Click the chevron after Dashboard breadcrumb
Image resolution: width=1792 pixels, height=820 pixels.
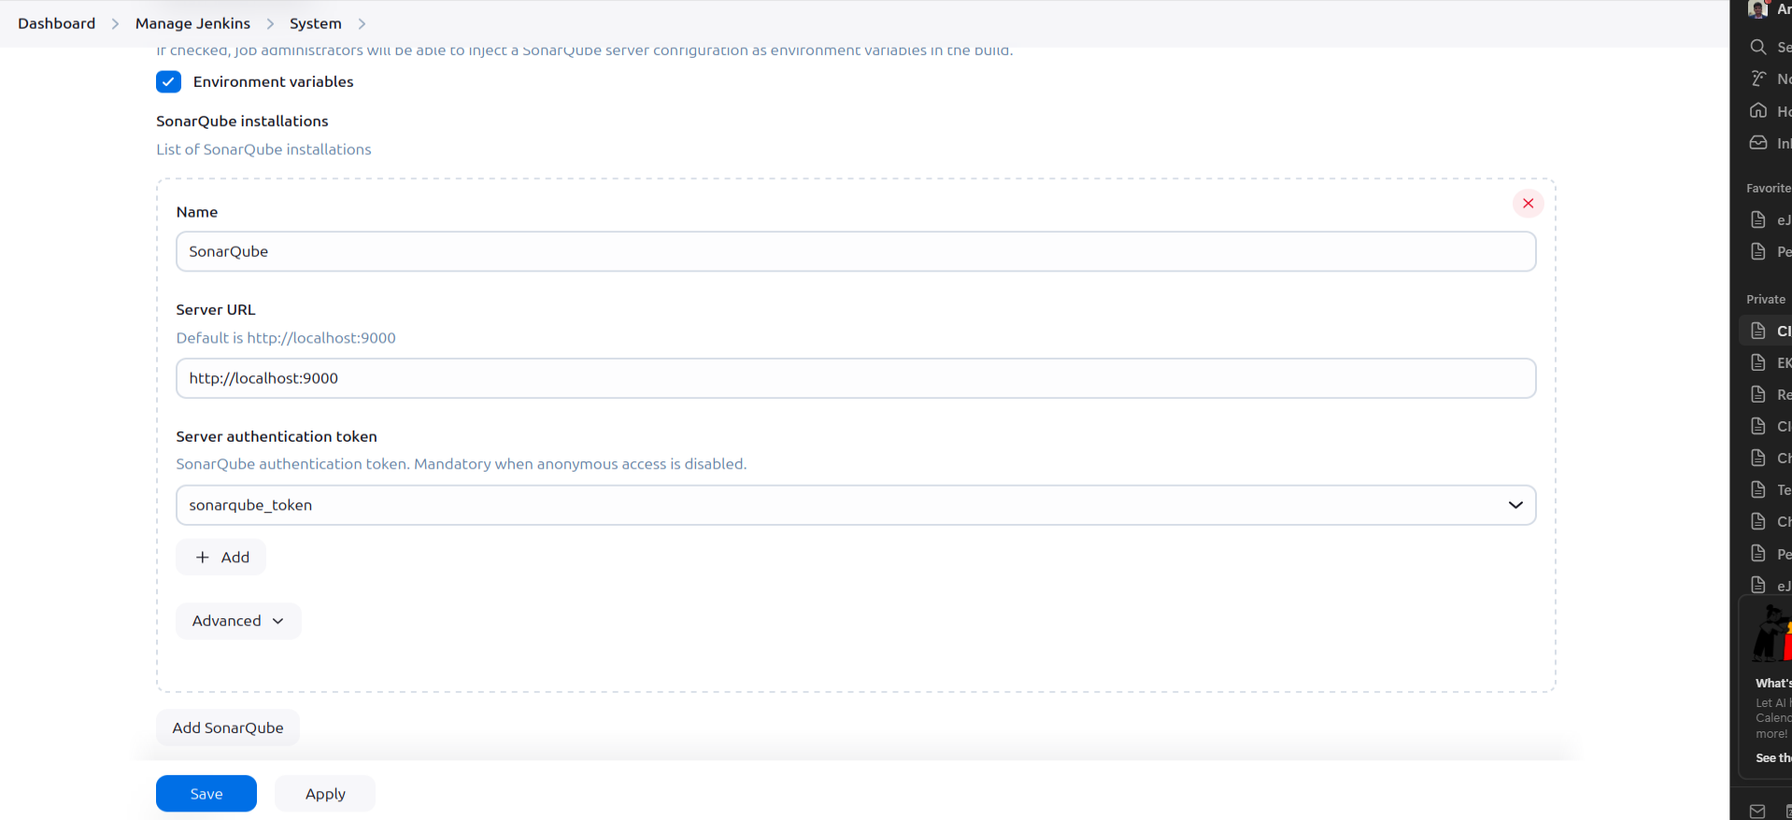point(116,23)
